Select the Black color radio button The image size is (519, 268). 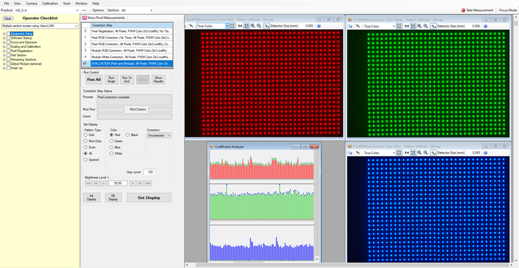(x=127, y=135)
